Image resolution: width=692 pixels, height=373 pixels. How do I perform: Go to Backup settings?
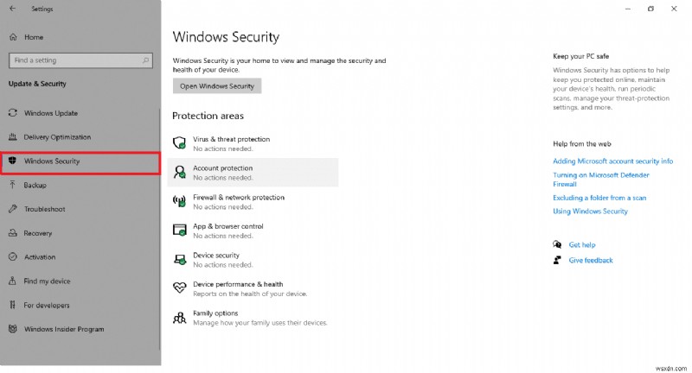tap(35, 186)
